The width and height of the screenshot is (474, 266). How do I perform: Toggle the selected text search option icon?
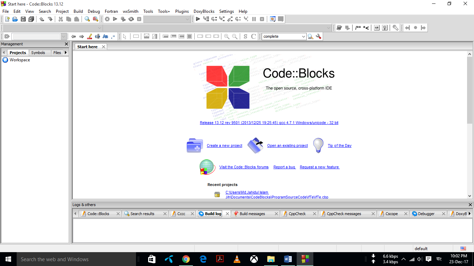coord(98,36)
